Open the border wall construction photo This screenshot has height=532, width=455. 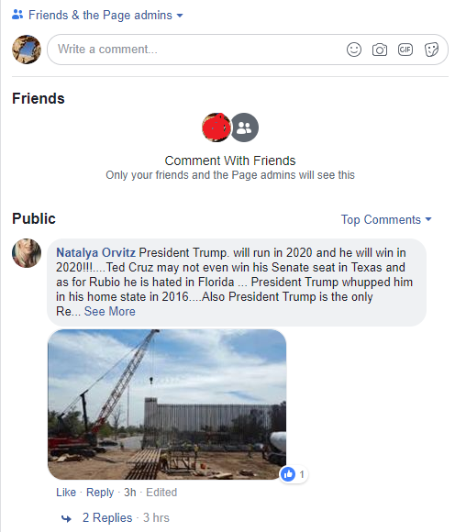(x=167, y=405)
